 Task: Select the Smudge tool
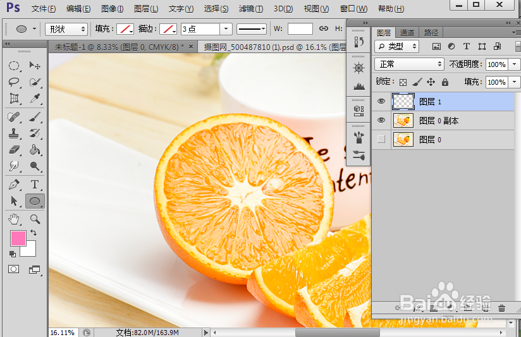14,166
